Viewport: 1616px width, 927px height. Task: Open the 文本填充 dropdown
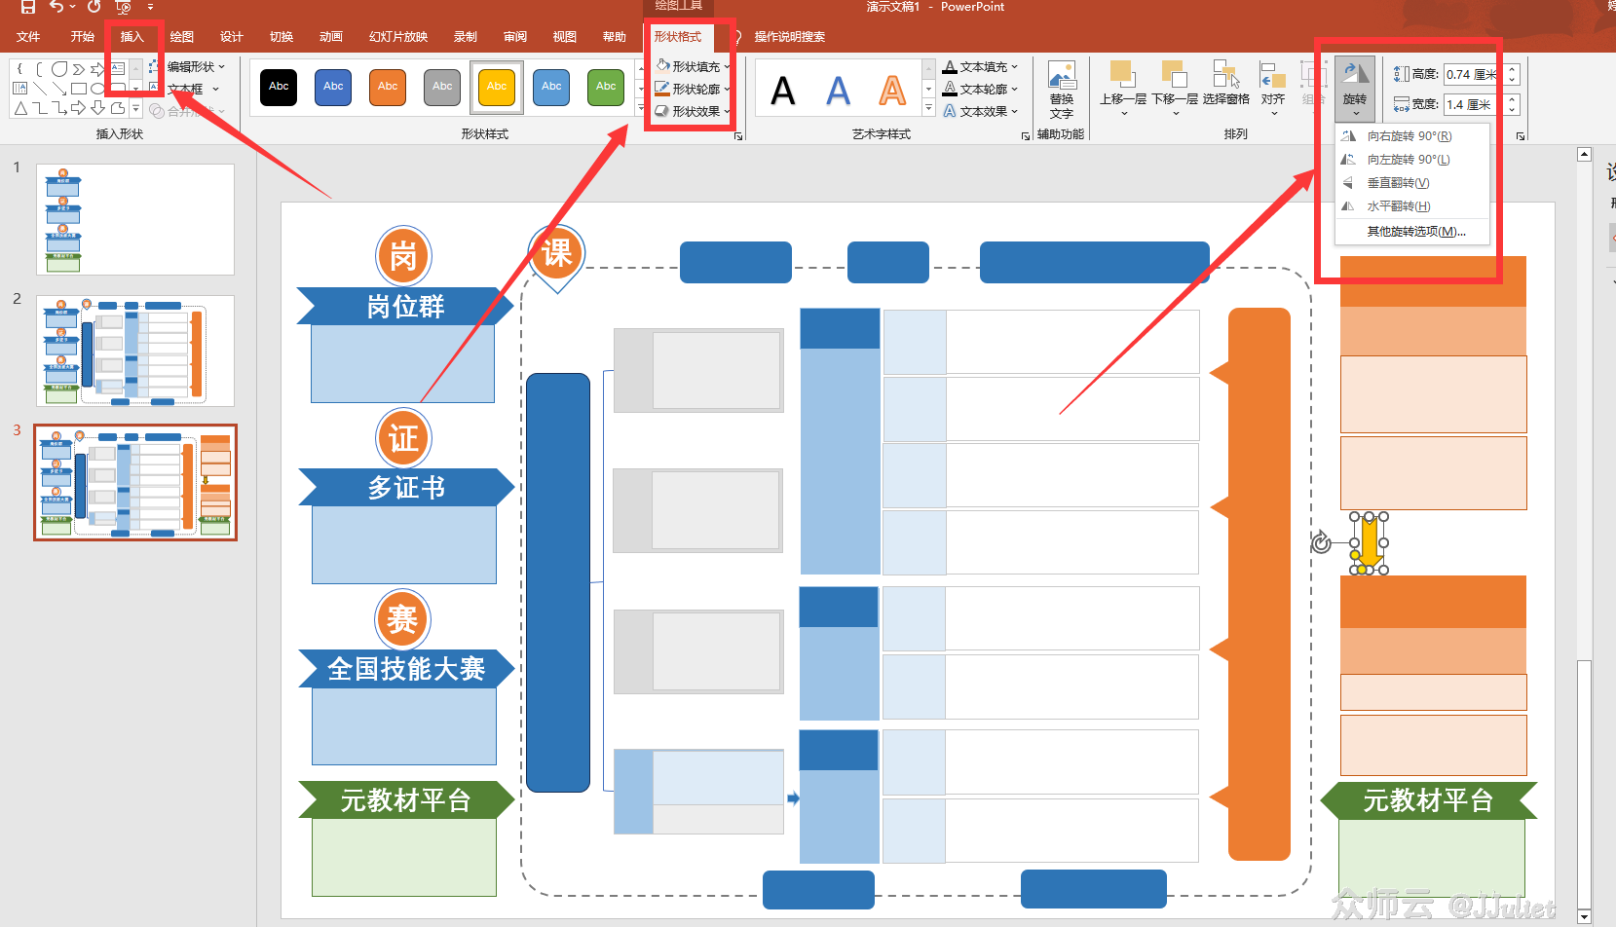coord(980,66)
